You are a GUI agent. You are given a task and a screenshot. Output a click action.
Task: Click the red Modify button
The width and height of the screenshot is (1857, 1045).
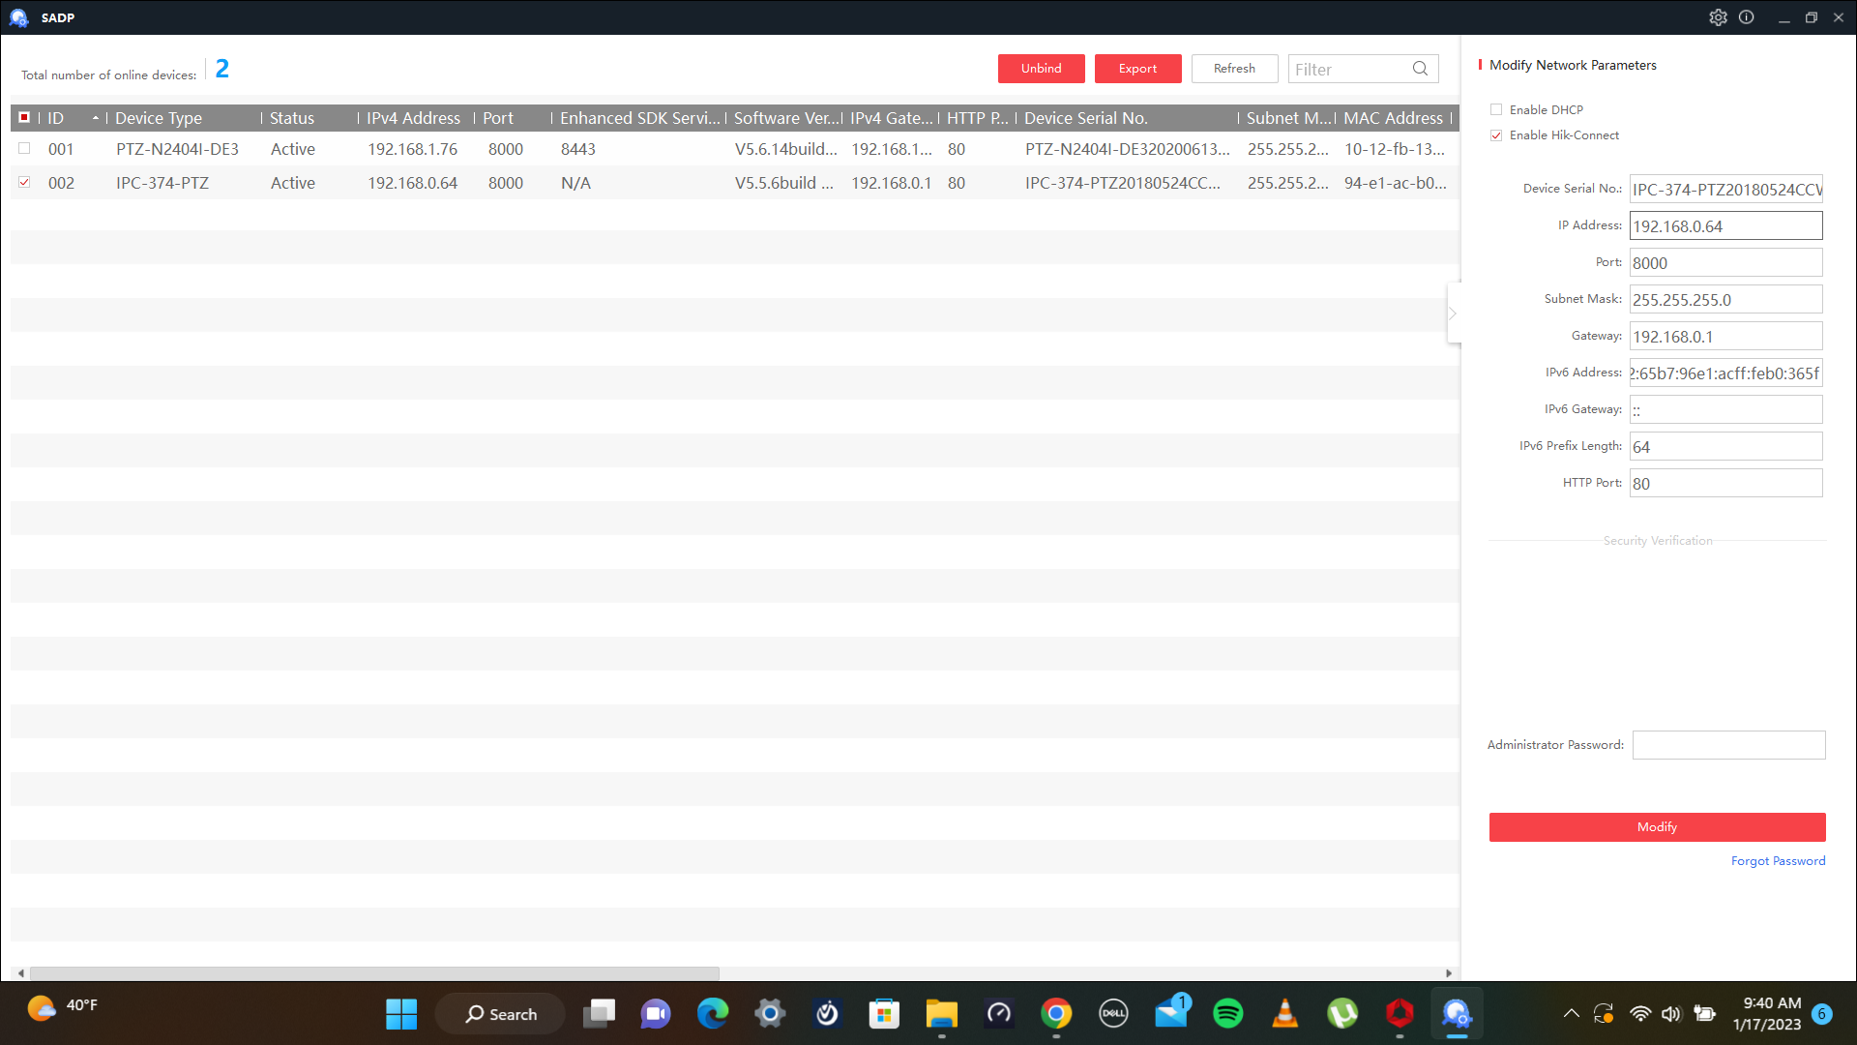(1656, 827)
